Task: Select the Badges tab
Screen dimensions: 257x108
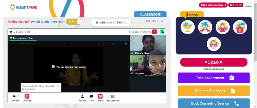Action: 192,14
